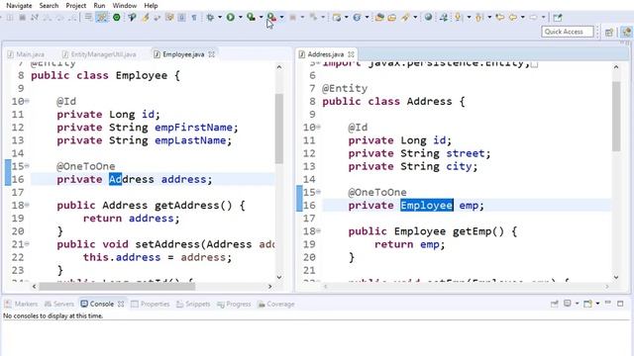
Task: Collapse line 21 setAddress fold marker
Action: tap(28, 244)
